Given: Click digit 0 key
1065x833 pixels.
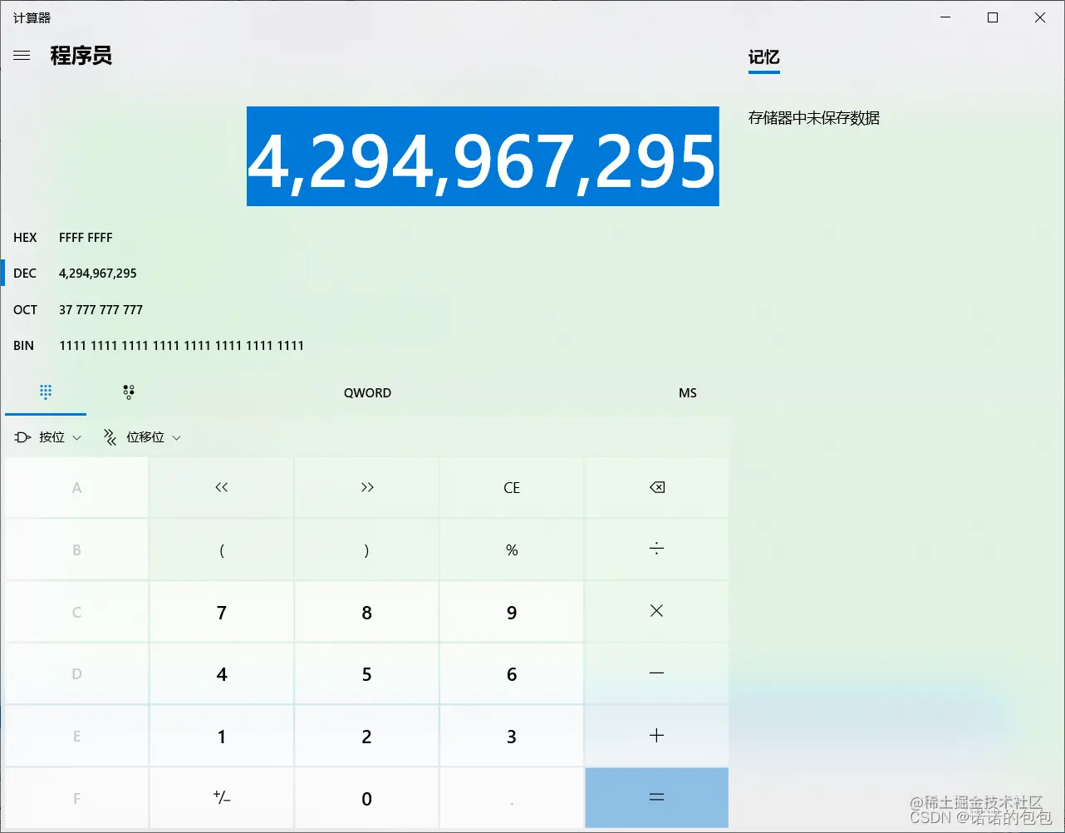Looking at the screenshot, I should coord(366,798).
